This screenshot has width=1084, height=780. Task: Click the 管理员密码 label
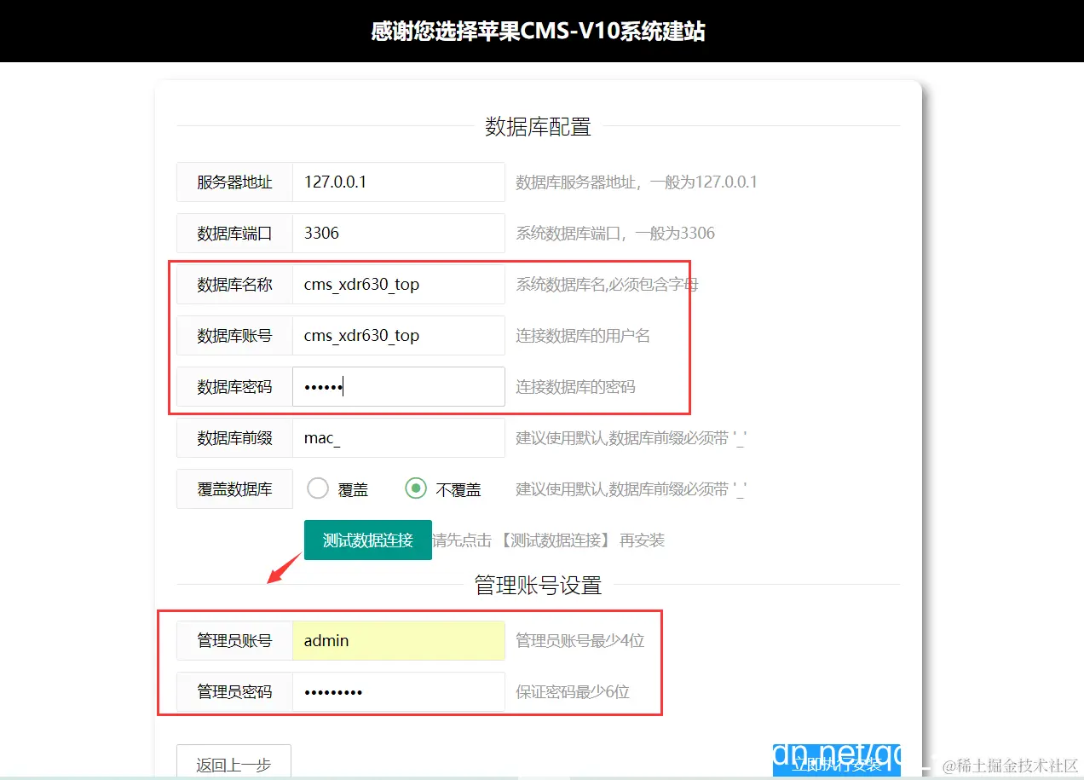pyautogui.click(x=234, y=691)
